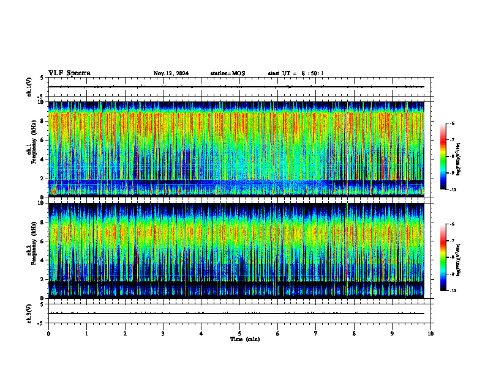Click the time axis tick label "9"
The width and height of the screenshot is (485, 374).
(x=392, y=334)
